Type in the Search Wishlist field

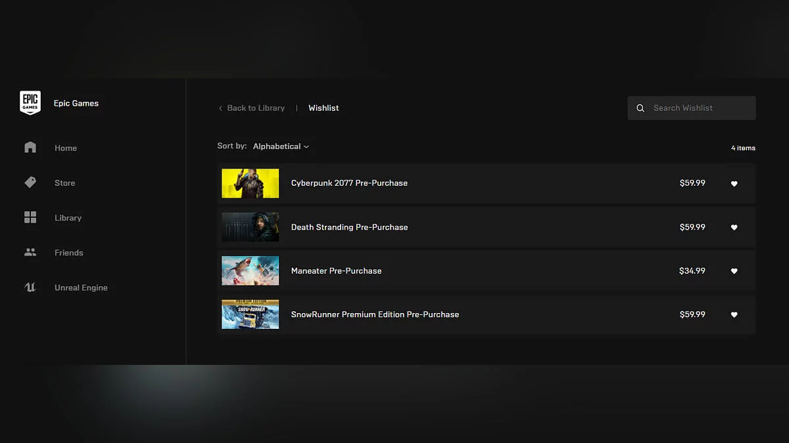(698, 108)
